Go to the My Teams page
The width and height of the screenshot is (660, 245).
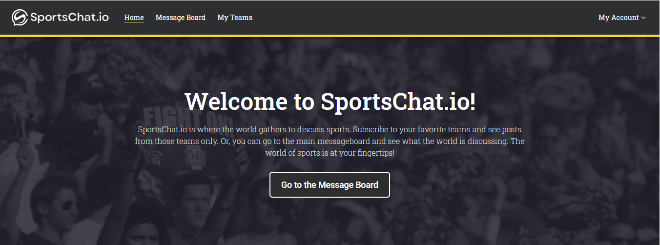[235, 18]
